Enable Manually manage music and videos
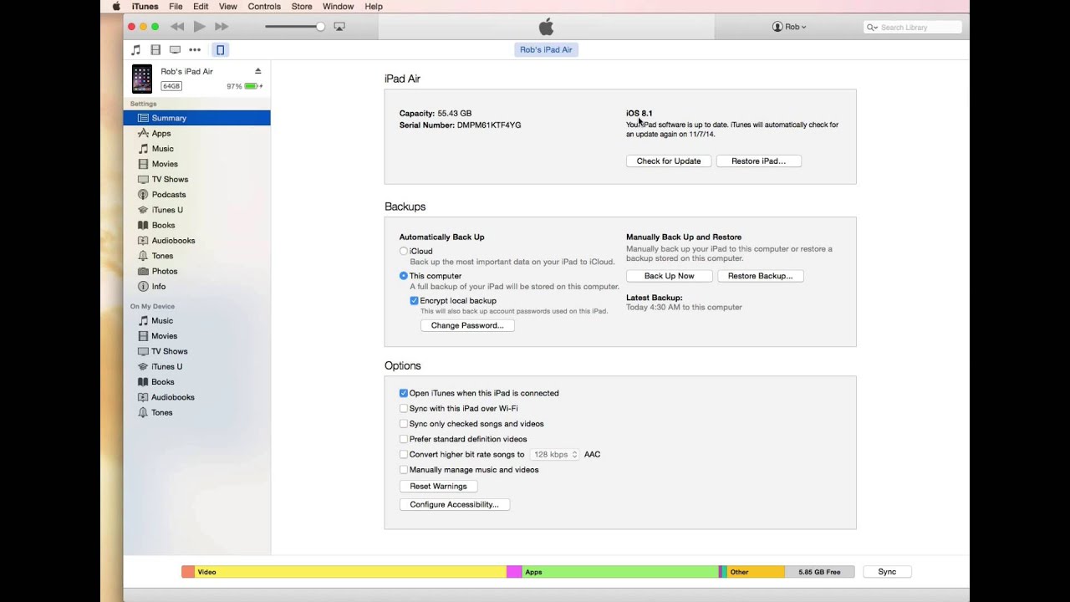This screenshot has height=602, width=1070. point(404,470)
